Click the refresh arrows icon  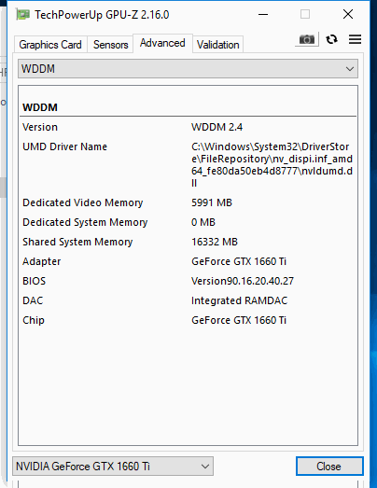(331, 39)
